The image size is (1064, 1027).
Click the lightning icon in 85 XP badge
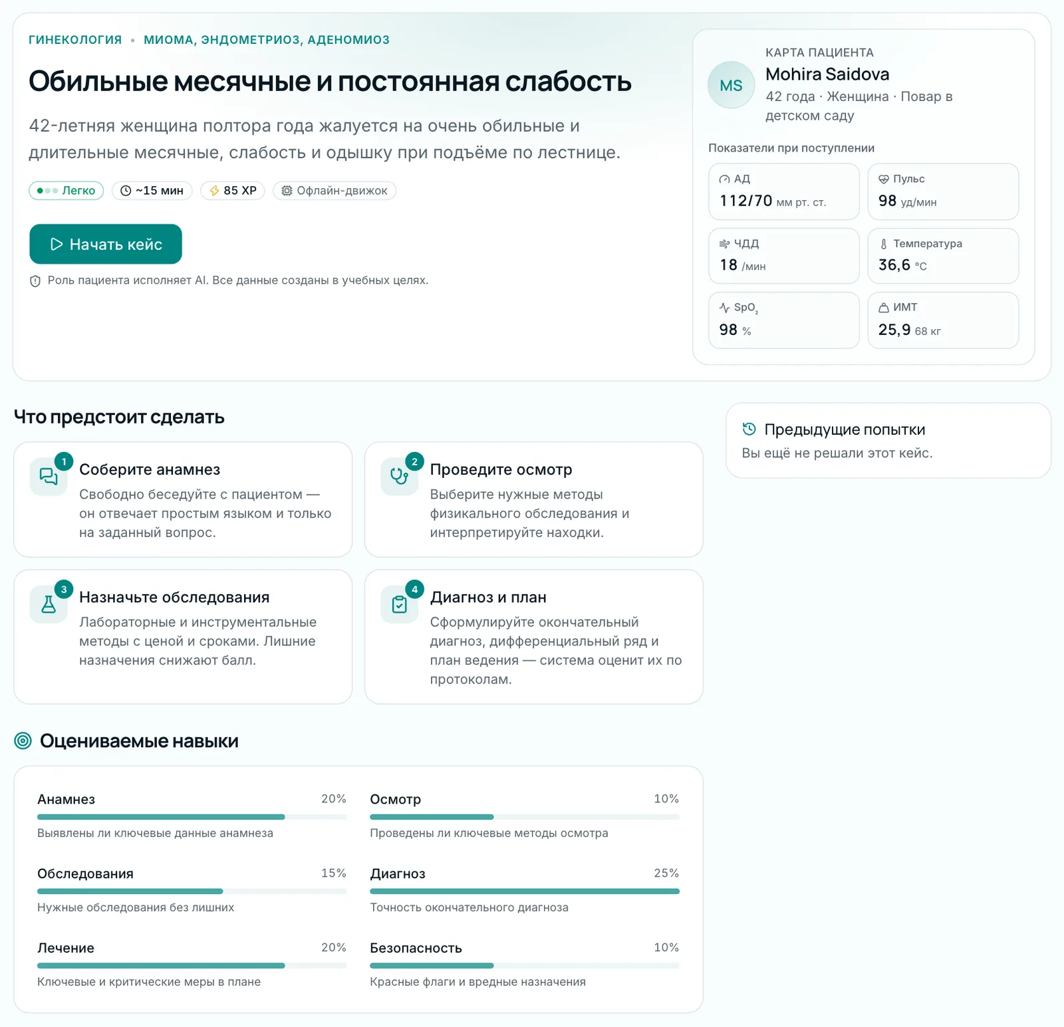214,191
